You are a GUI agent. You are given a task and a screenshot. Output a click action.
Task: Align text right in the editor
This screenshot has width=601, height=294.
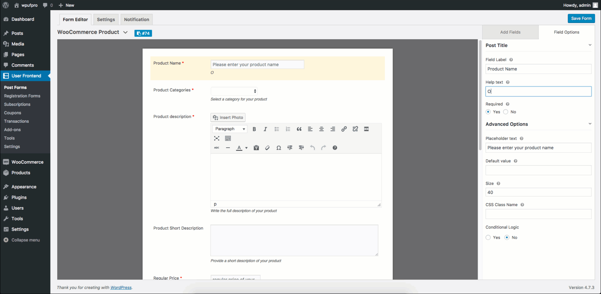coord(333,129)
